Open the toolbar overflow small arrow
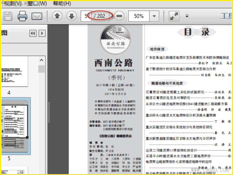The height and width of the screenshot is (175, 233). click(x=187, y=16)
